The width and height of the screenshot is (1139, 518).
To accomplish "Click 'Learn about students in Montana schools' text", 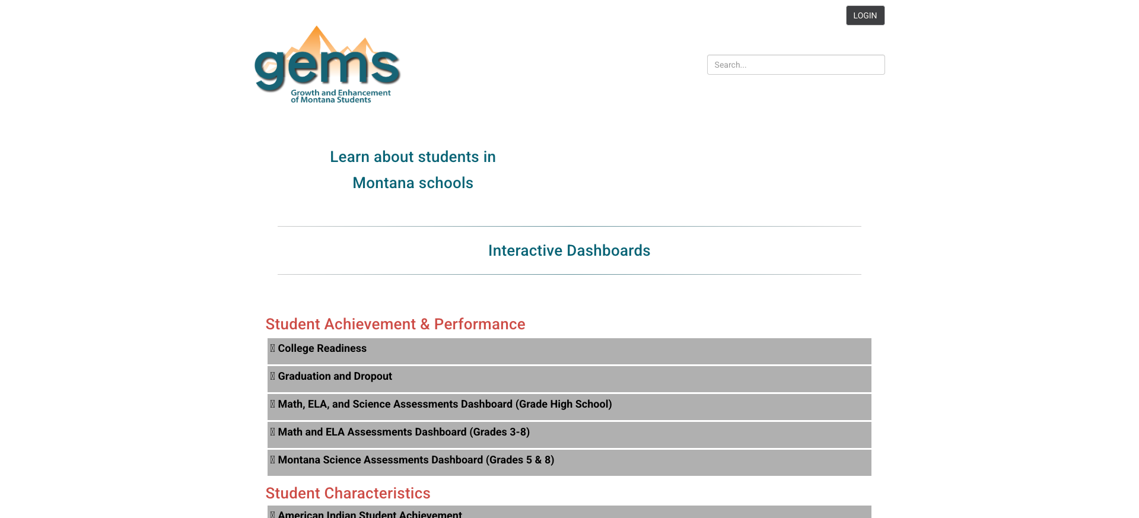I will point(413,170).
